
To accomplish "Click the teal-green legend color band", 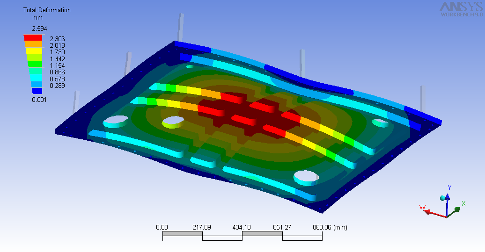I will pyautogui.click(x=35, y=71).
